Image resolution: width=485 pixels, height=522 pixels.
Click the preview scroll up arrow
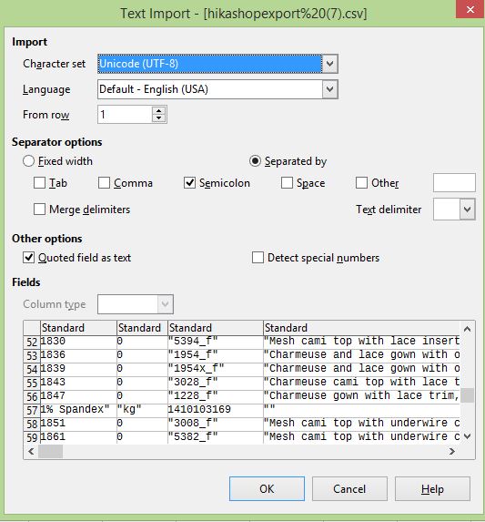tap(467, 329)
